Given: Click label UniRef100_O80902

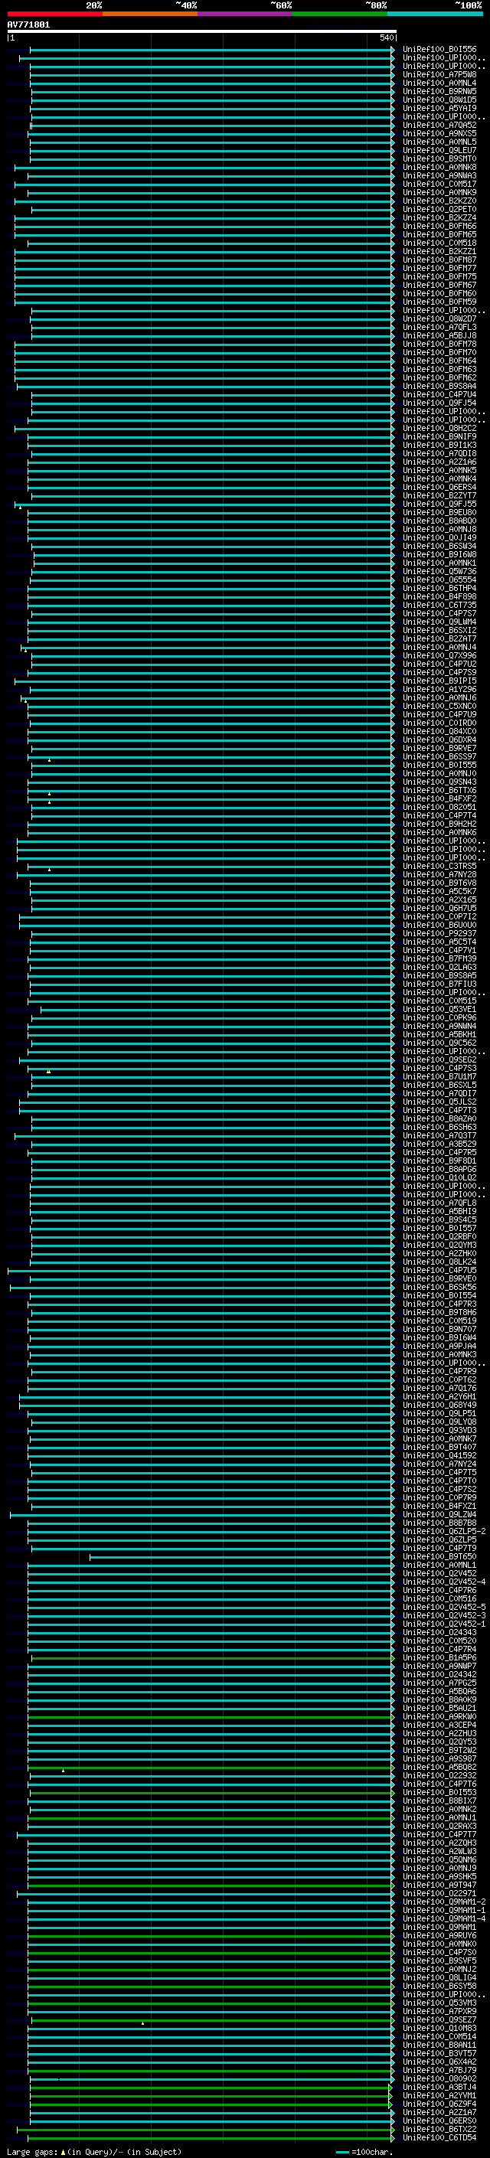Looking at the screenshot, I should click(x=439, y=2079).
